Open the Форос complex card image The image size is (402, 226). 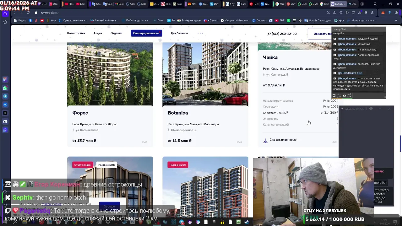pyautogui.click(x=110, y=74)
